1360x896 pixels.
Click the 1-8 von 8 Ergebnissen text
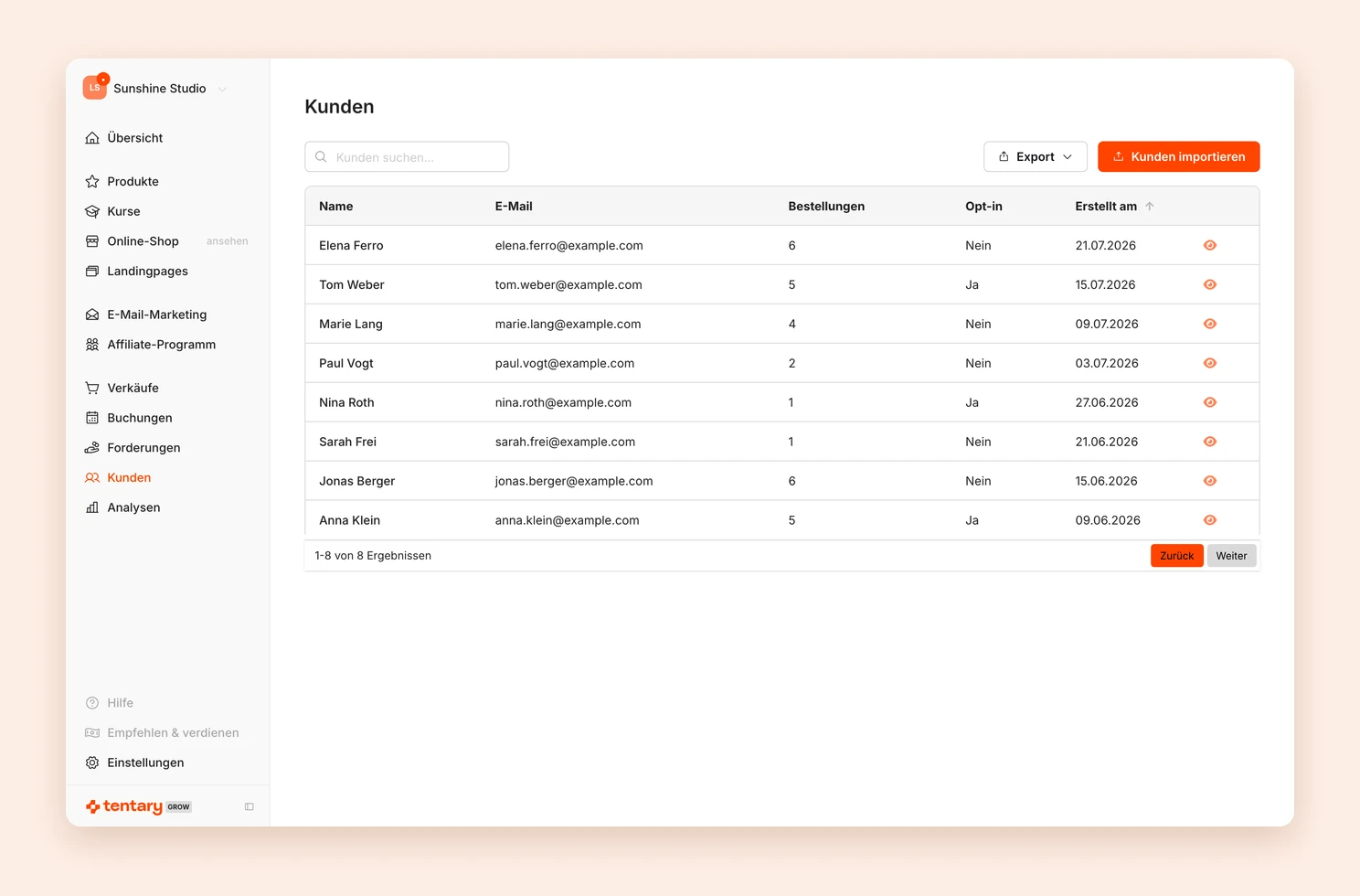(373, 556)
